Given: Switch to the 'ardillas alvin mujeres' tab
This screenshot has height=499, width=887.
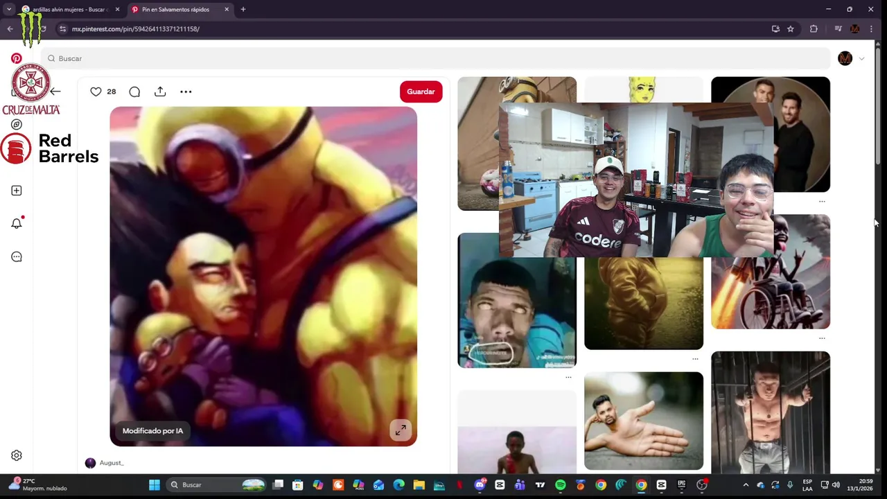Looking at the screenshot, I should [x=68, y=10].
